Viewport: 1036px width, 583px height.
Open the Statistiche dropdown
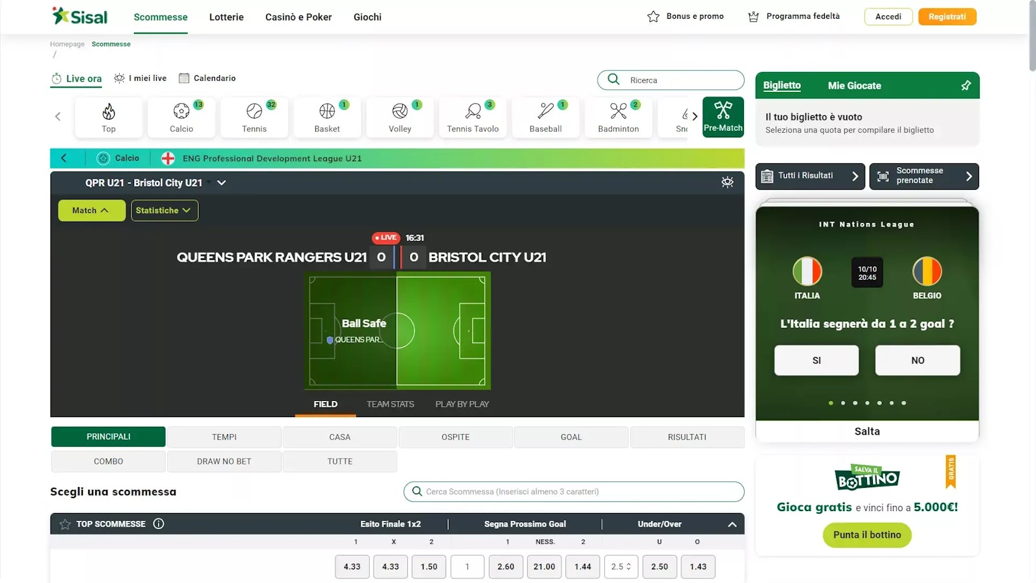(x=164, y=211)
